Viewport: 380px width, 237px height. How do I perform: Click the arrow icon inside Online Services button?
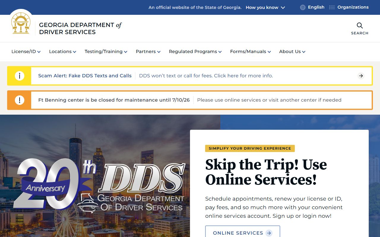tap(269, 233)
